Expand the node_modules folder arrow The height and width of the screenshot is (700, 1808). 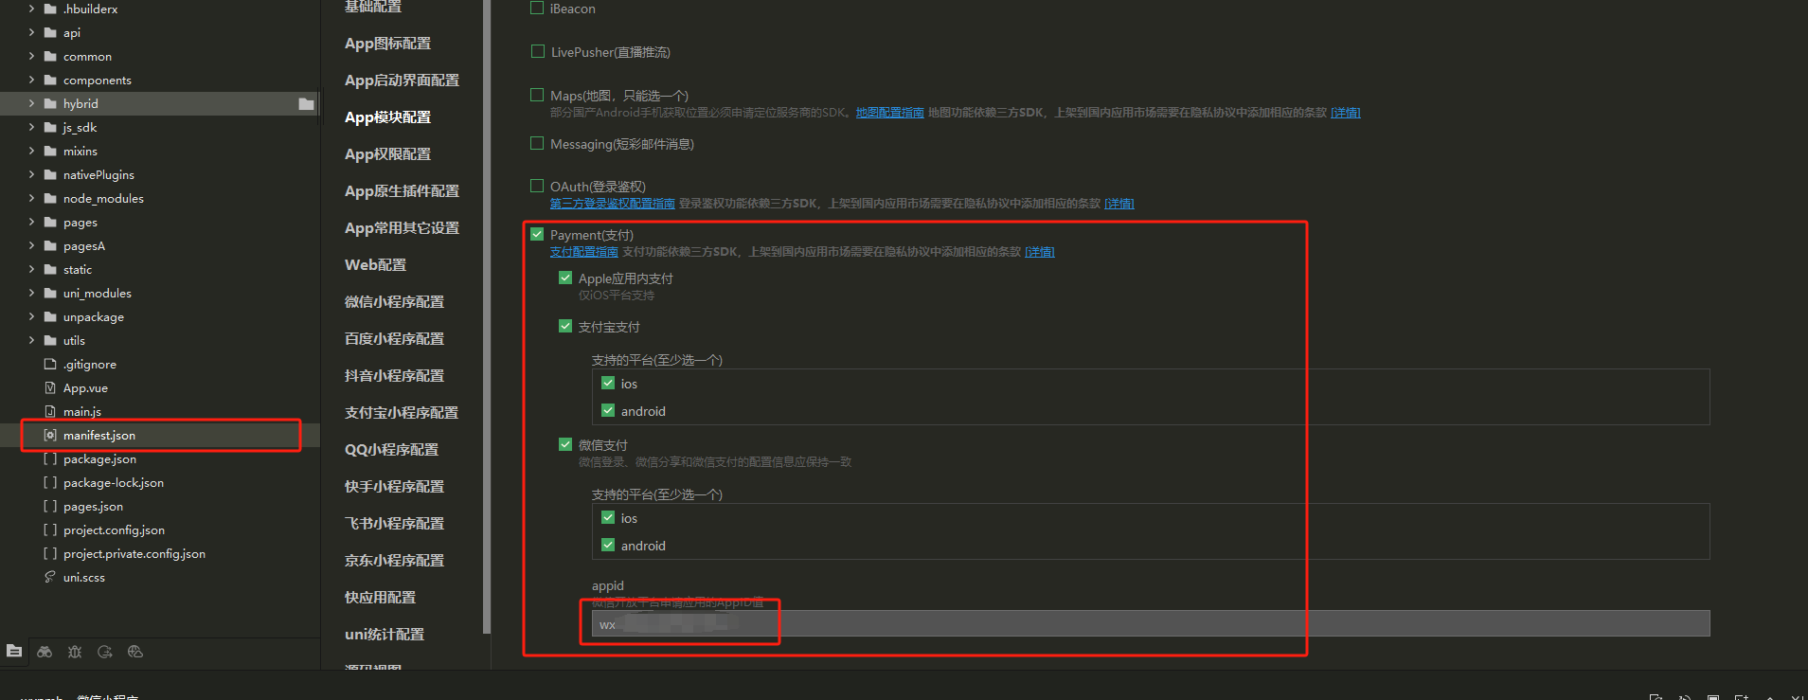tap(31, 198)
